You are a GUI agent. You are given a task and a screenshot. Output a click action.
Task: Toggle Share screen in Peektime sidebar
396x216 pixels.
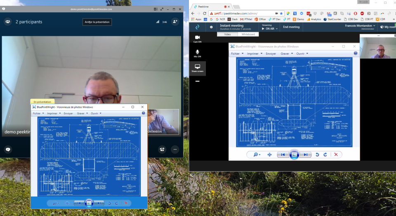tap(197, 68)
